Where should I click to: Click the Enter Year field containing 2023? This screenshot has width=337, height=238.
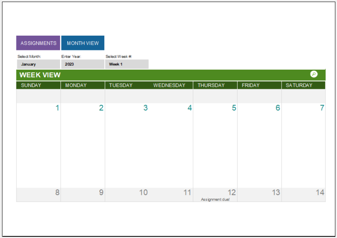tap(82, 64)
